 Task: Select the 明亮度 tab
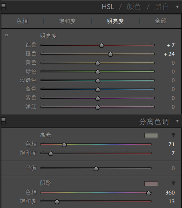pos(115,21)
